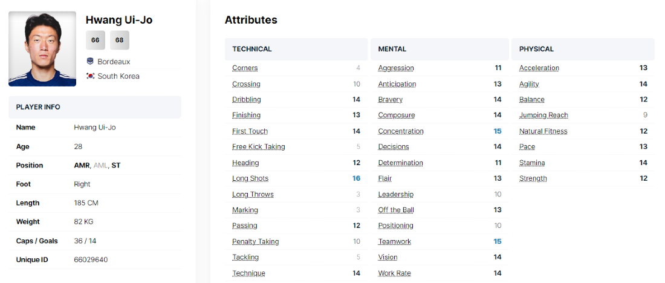Select the Acceleration attribute label
Viewport: 665px width, 283px height.
(x=539, y=68)
